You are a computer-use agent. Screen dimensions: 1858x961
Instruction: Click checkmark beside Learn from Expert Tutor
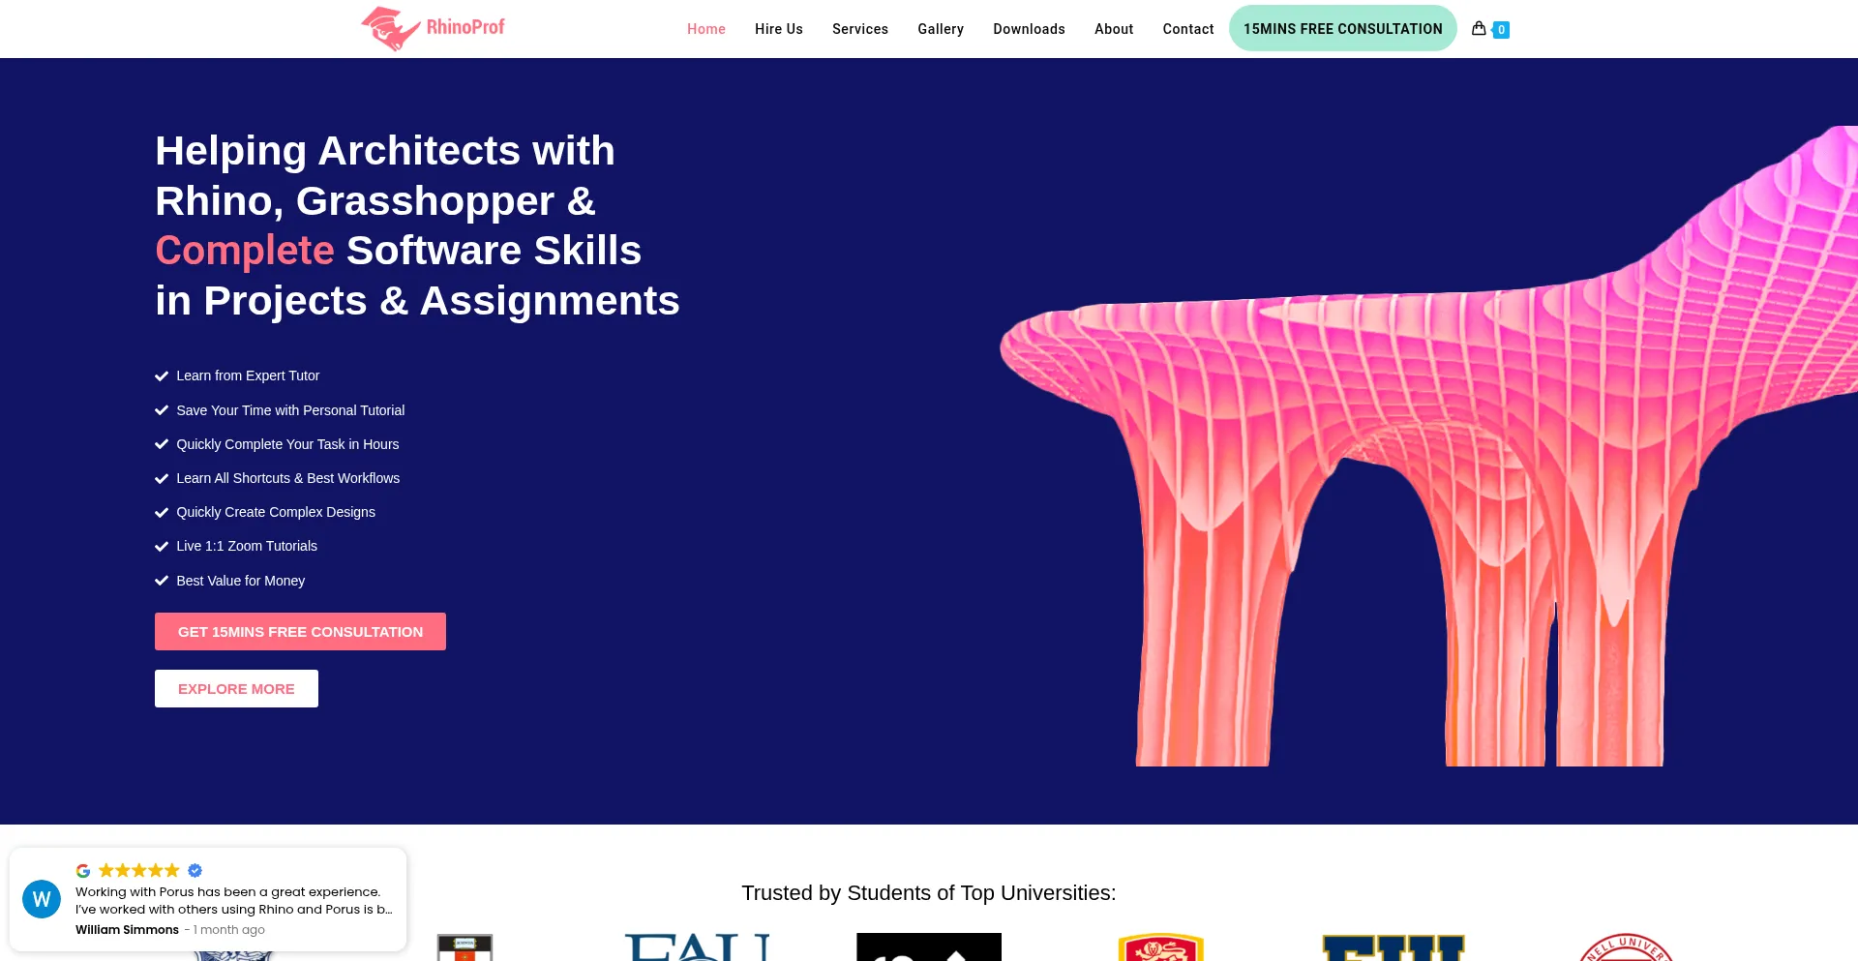pos(162,376)
